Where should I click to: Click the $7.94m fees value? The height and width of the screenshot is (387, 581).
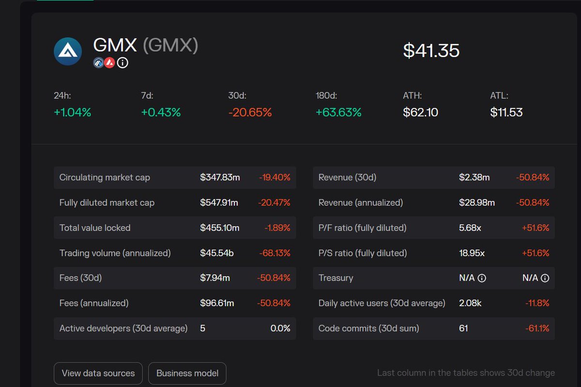click(x=215, y=278)
